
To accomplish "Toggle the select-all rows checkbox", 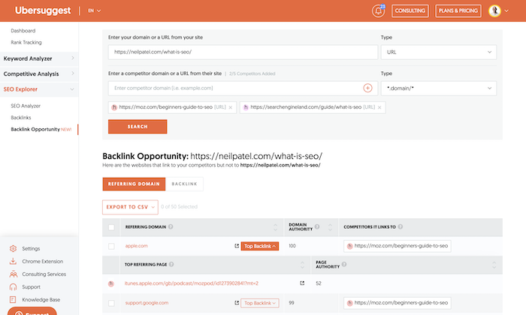I will (x=111, y=227).
